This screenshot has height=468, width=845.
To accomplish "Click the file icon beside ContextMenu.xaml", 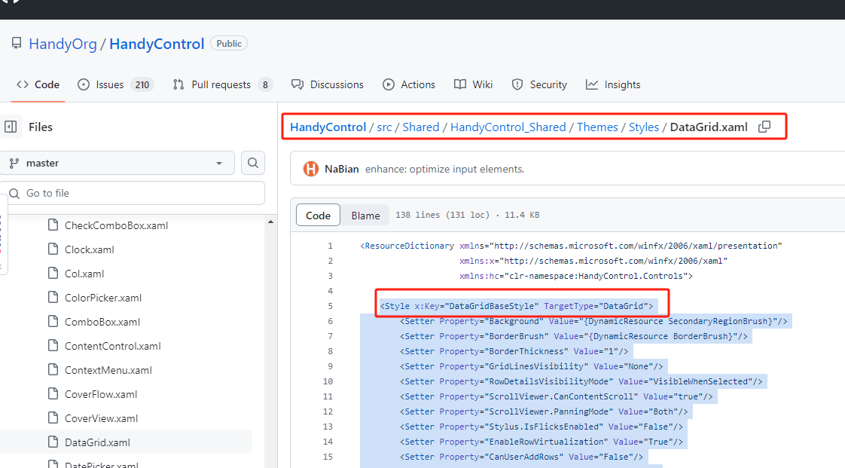I will [53, 370].
